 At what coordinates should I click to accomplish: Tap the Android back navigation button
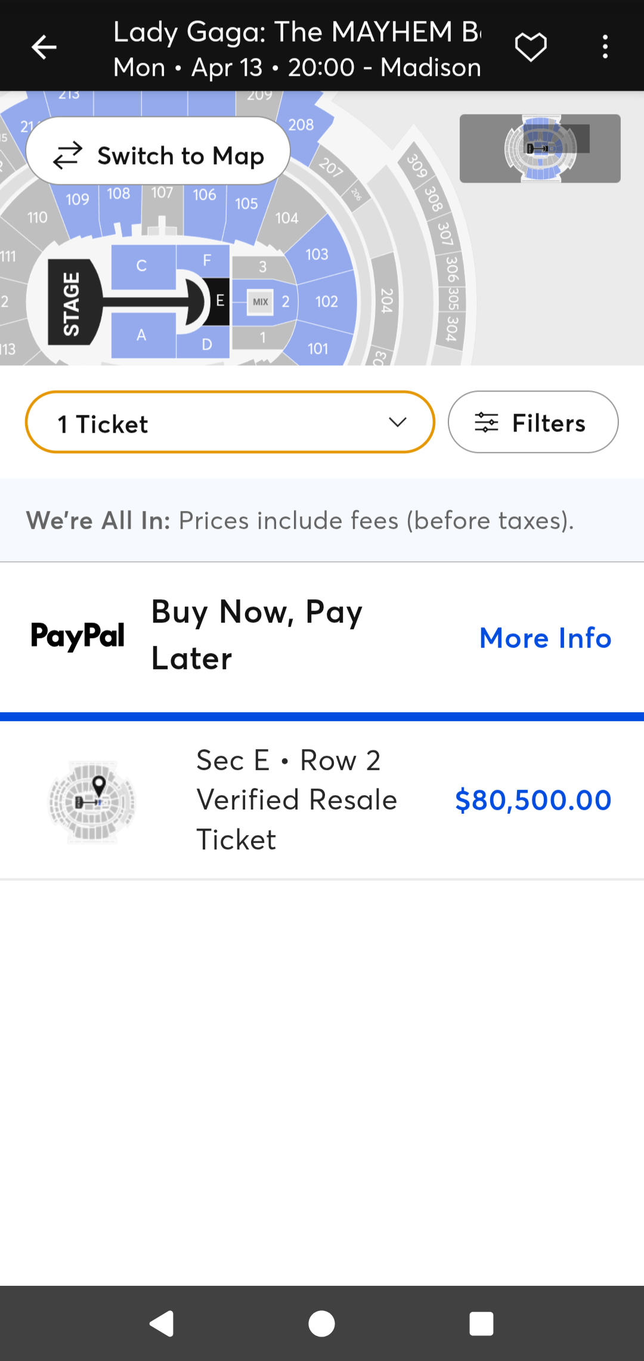(x=162, y=1323)
